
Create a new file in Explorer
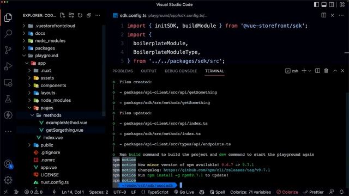[63, 15]
